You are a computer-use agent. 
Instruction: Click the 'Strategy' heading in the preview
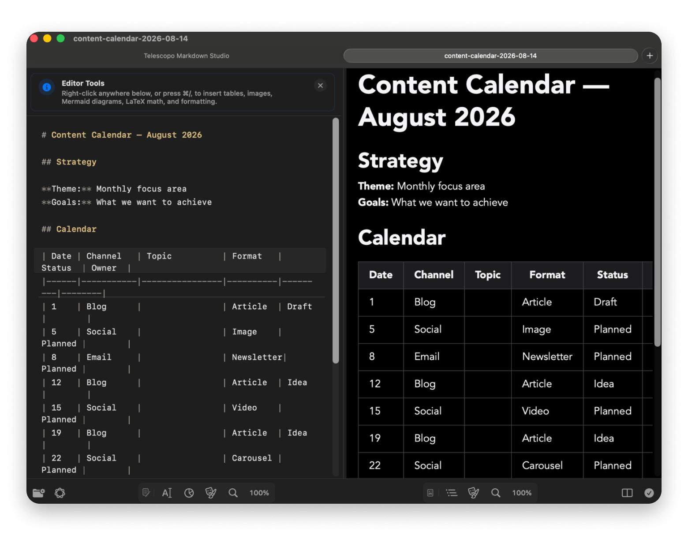pos(400,161)
